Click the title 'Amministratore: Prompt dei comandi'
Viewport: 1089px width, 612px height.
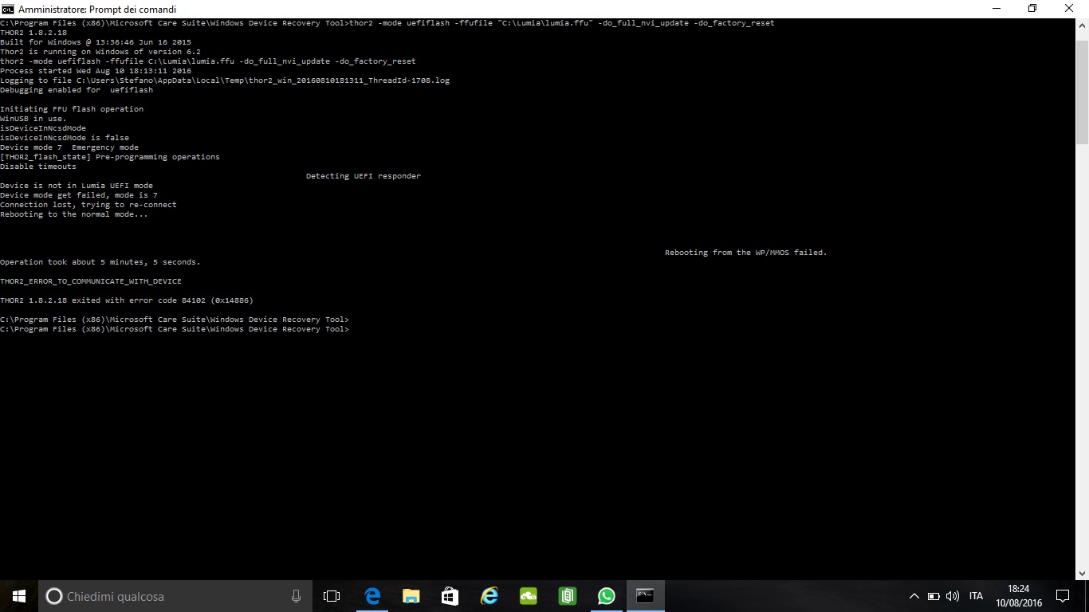click(97, 10)
